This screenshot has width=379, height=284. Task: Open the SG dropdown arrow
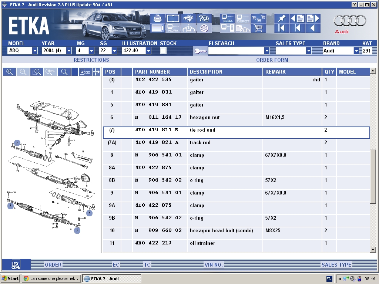pos(115,51)
